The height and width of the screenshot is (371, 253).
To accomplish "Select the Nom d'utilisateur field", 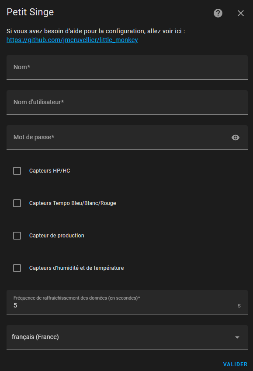I will click(127, 102).
